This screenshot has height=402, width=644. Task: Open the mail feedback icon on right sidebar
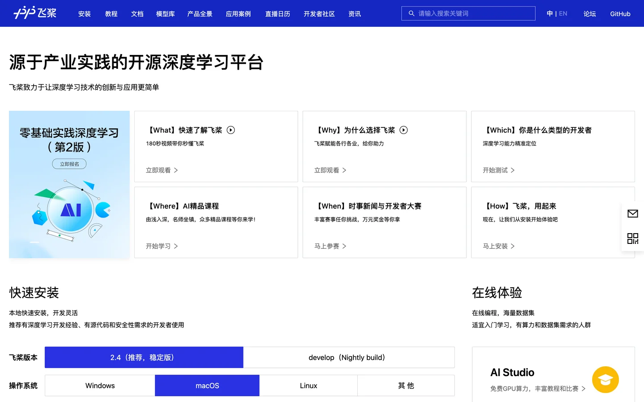coord(633,214)
